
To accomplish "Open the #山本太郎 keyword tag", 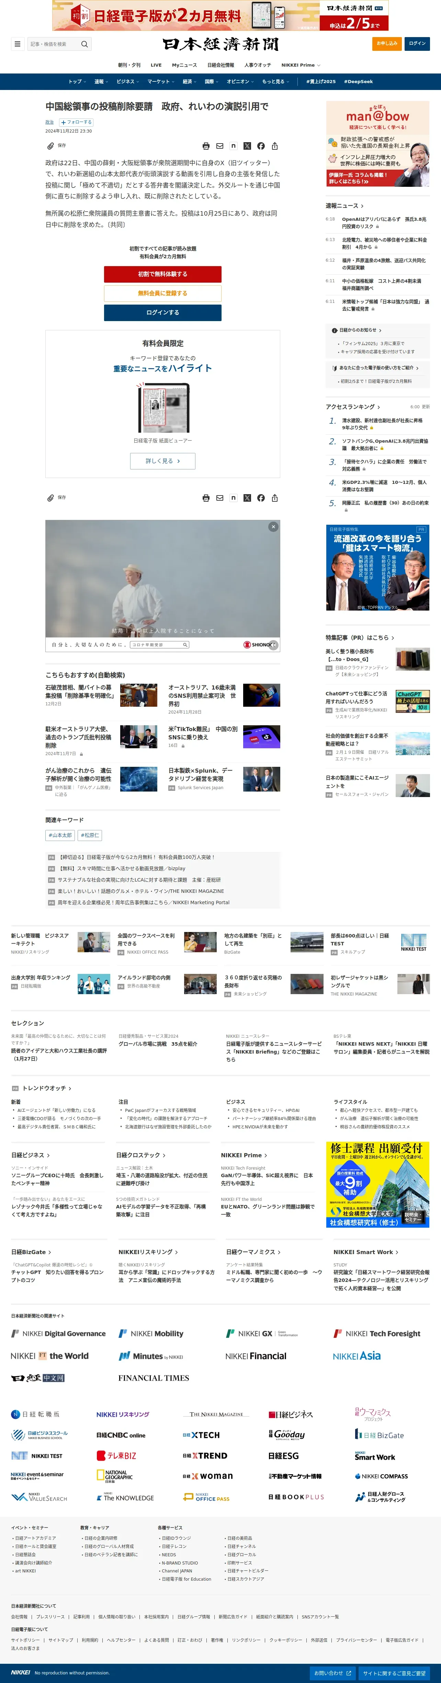I will click(60, 835).
